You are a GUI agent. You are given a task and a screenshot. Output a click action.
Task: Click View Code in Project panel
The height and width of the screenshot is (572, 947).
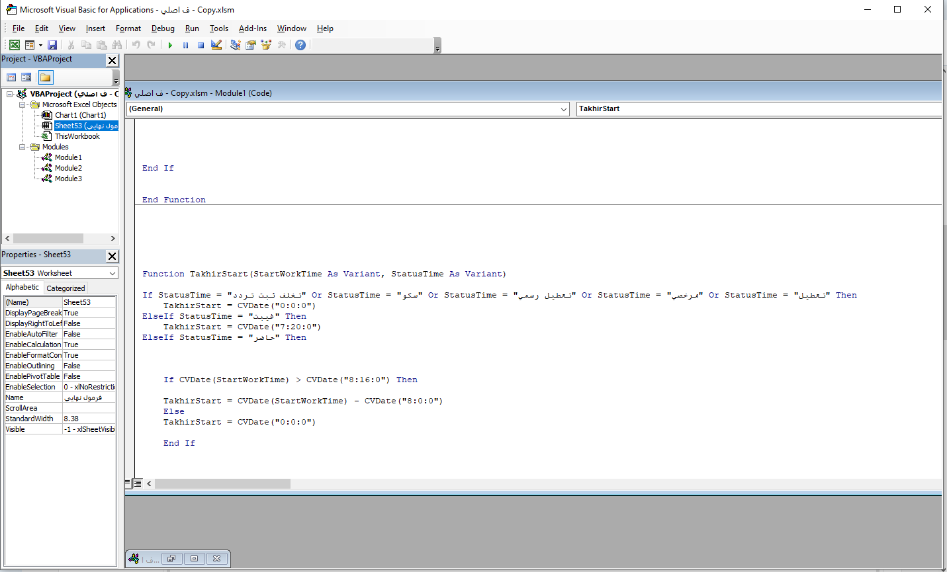point(11,77)
